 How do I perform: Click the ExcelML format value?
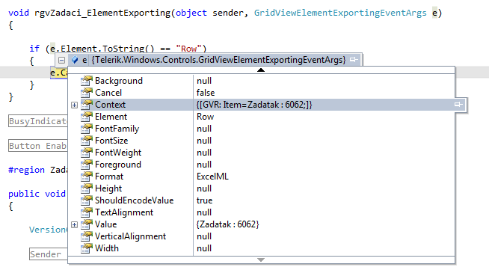[x=212, y=177]
